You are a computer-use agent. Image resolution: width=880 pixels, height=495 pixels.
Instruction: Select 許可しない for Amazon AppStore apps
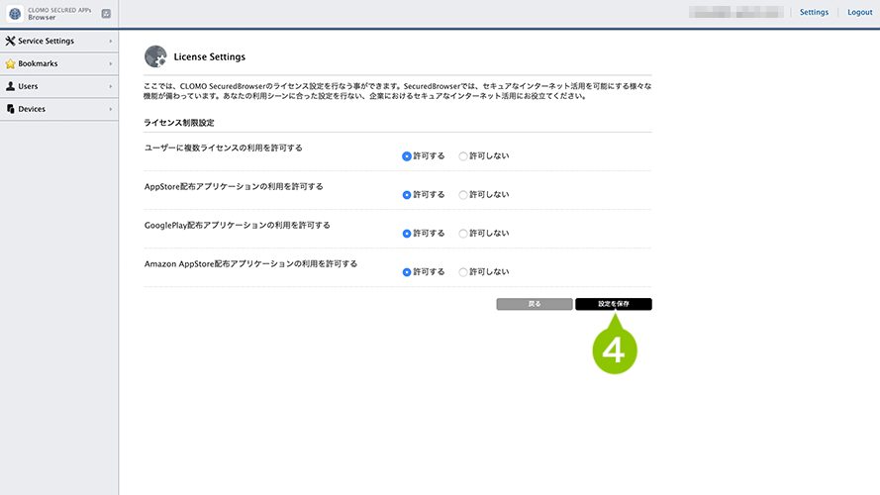pos(463,272)
